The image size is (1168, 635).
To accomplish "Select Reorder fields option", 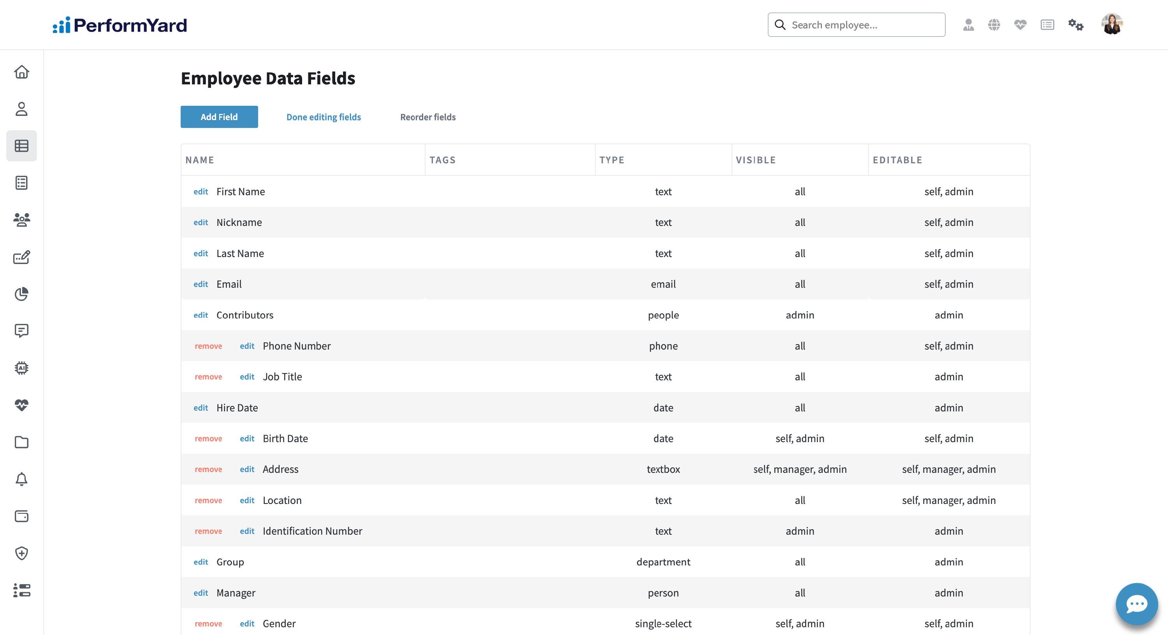I will coord(427,117).
